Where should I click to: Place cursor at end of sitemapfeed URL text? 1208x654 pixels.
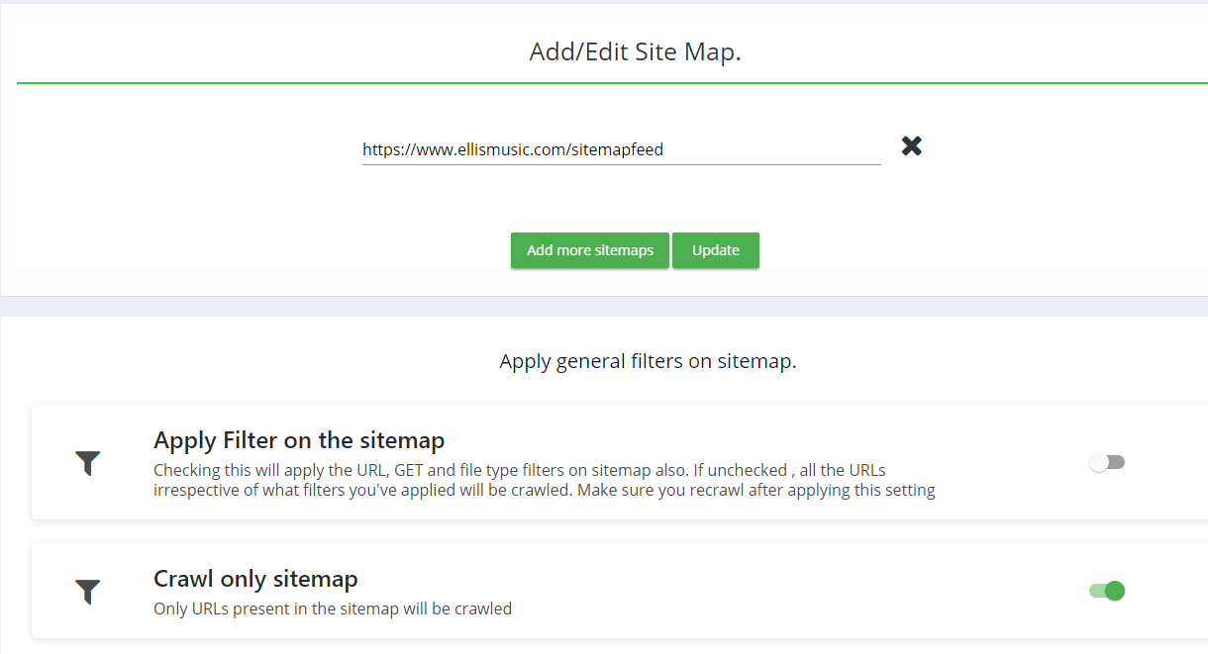[x=664, y=150]
